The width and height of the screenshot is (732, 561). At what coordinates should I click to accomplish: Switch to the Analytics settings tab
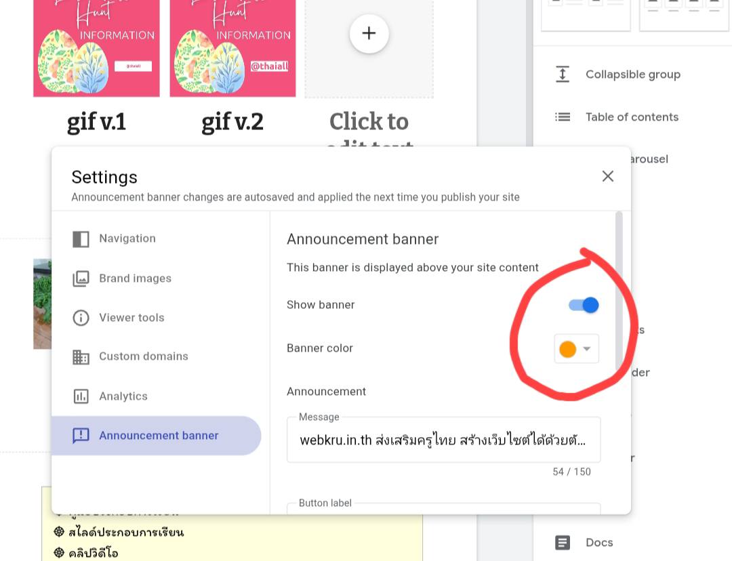pos(123,396)
